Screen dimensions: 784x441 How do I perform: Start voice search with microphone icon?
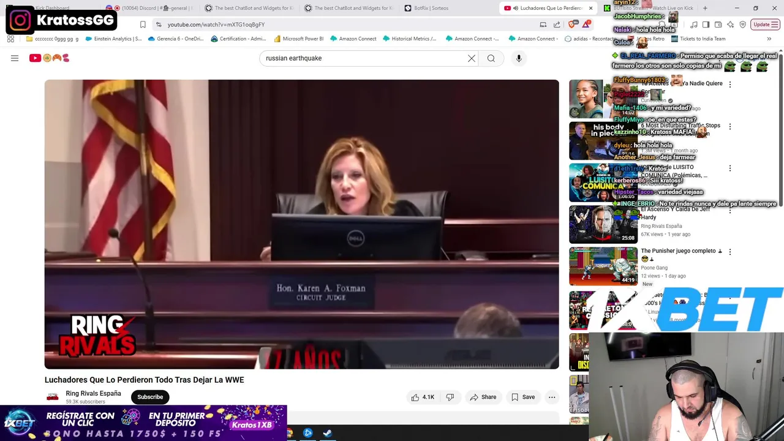pyautogui.click(x=519, y=58)
